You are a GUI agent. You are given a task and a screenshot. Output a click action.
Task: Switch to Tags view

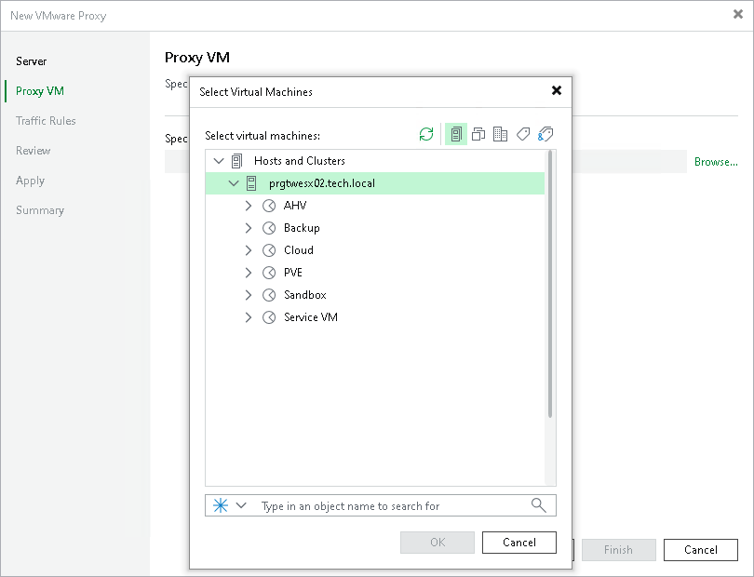(x=522, y=133)
